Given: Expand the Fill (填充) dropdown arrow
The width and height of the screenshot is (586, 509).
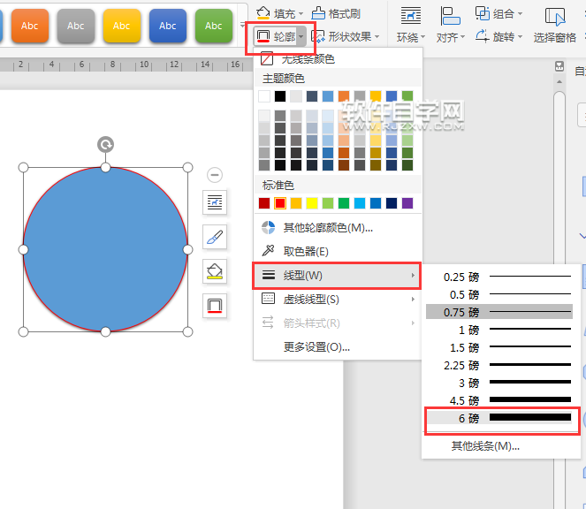Looking at the screenshot, I should pyautogui.click(x=301, y=14).
